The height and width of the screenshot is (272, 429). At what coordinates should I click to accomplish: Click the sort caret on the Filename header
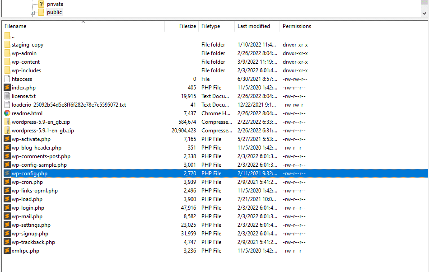[x=83, y=21]
